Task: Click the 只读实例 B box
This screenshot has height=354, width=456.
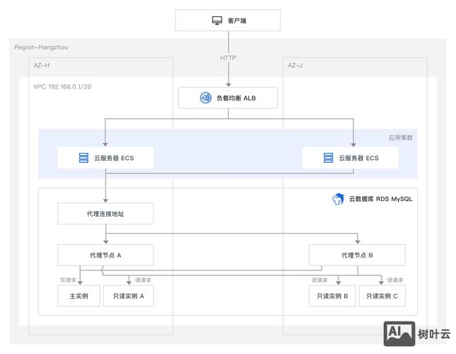Action: coord(332,296)
